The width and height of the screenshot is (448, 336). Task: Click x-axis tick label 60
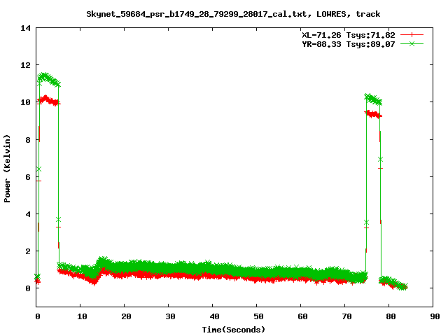click(x=302, y=316)
